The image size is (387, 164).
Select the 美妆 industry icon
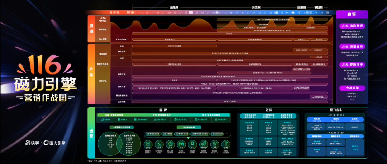coord(159,144)
